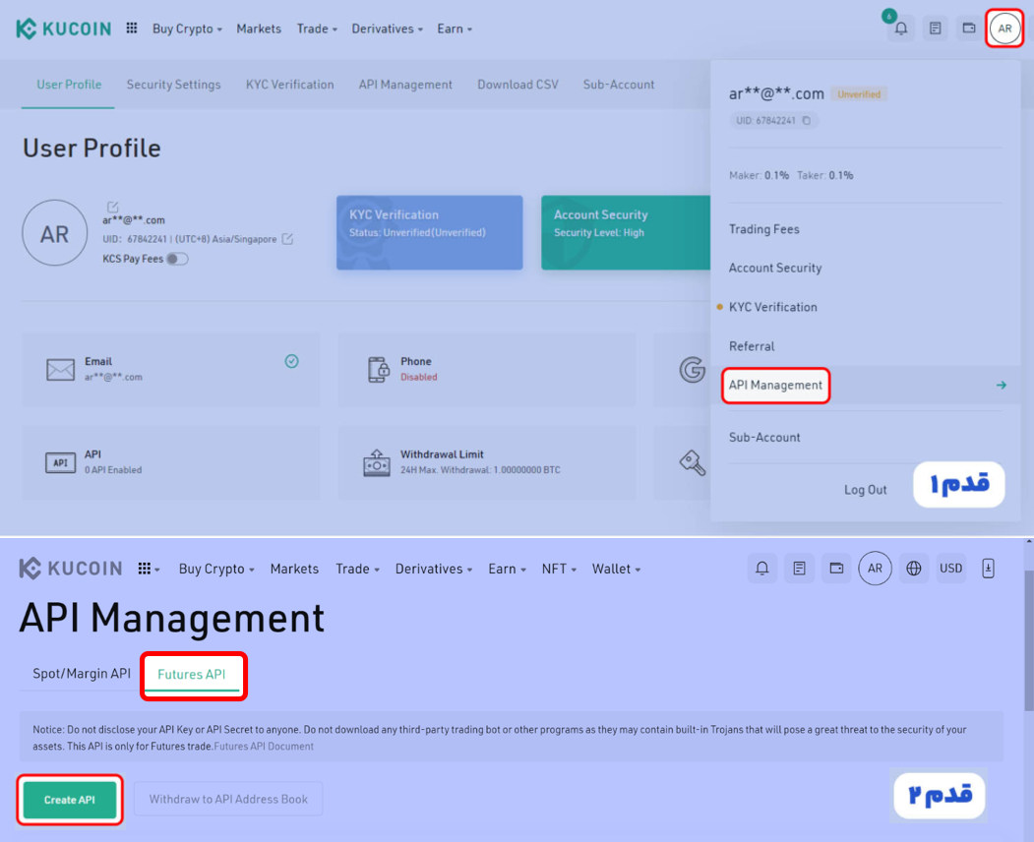Screen dimensions: 1034x842
Task: Open Markets on the API Management page header
Action: click(x=294, y=569)
